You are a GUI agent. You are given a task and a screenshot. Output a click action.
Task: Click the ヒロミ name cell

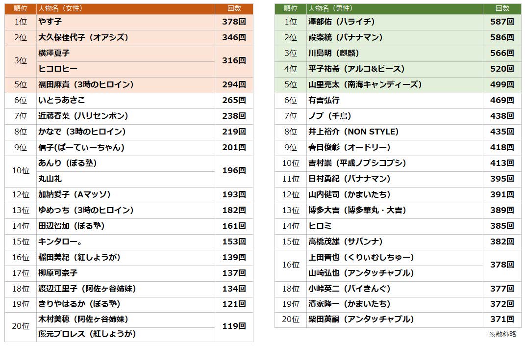coord(320,226)
